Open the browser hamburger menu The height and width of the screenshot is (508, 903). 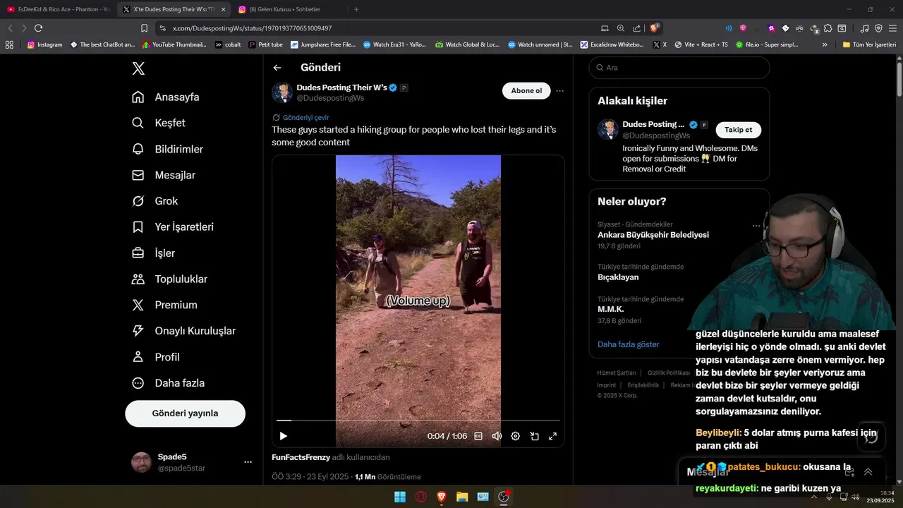point(892,28)
